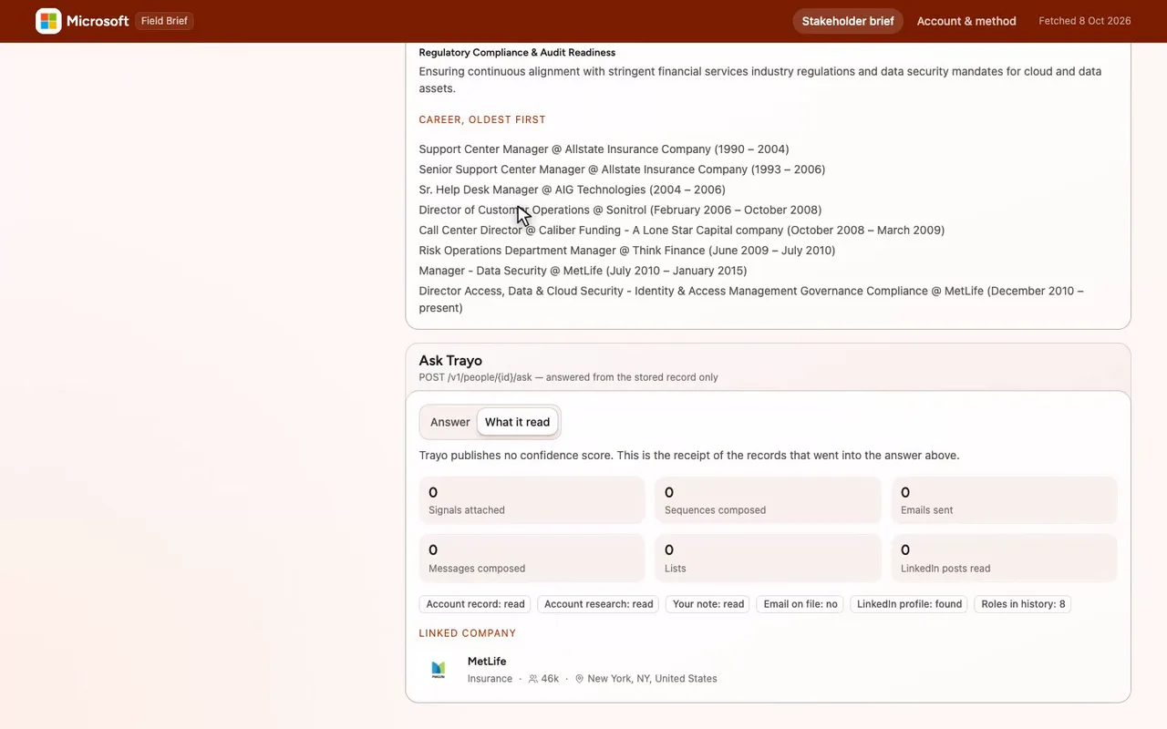The height and width of the screenshot is (729, 1167).
Task: Click the Sr. Help Desk Manager @ AIG row
Action: 573,190
